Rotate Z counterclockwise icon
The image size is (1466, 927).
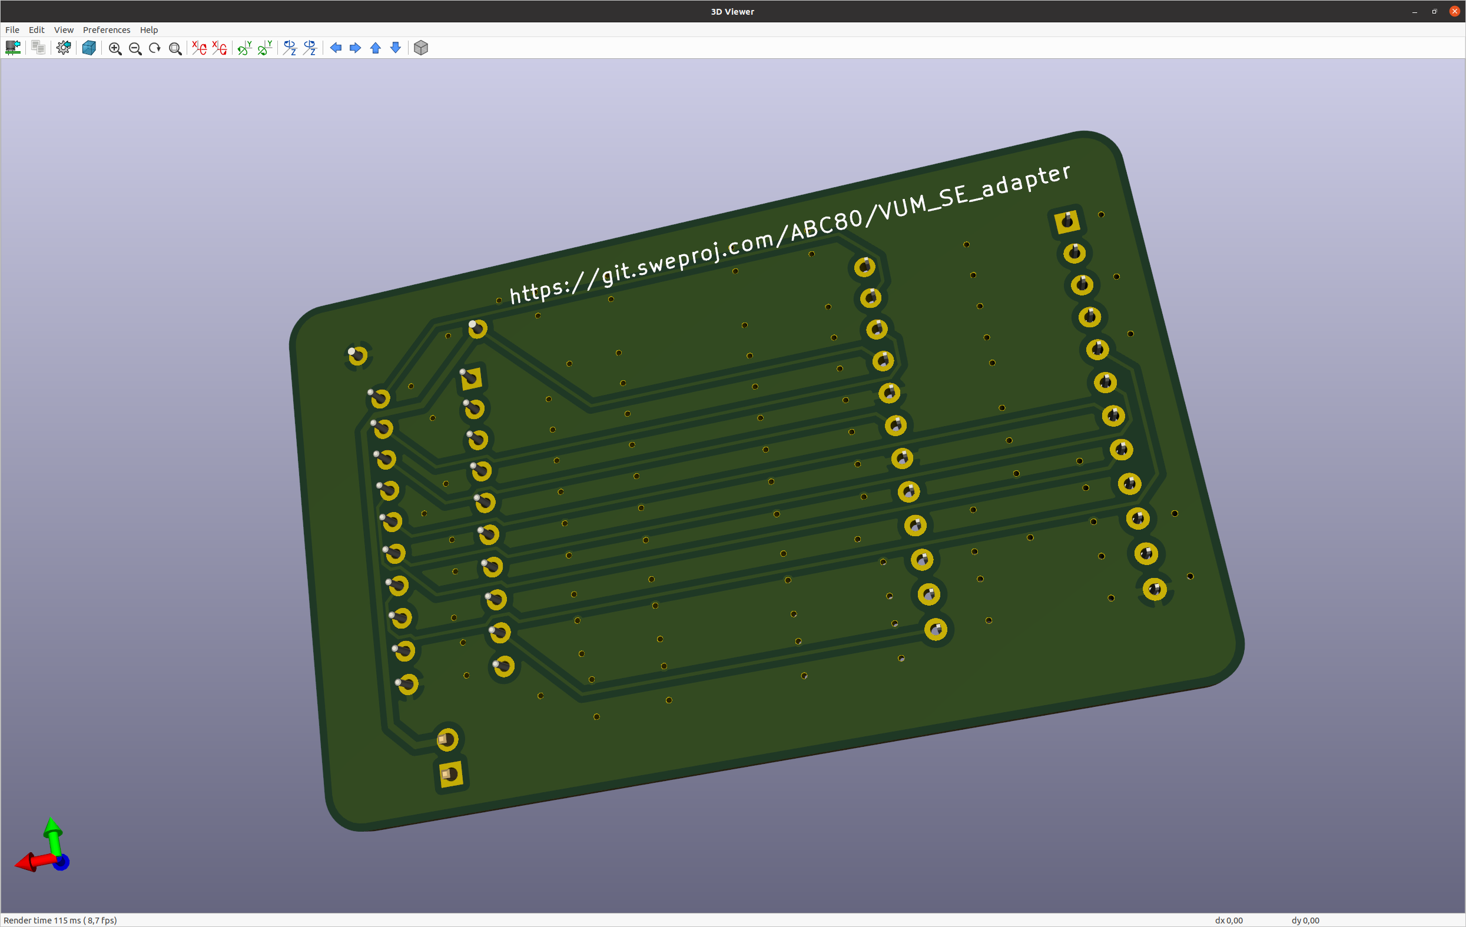[310, 48]
